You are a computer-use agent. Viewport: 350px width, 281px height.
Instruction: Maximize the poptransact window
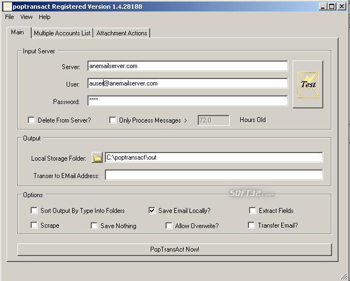tap(331, 7)
